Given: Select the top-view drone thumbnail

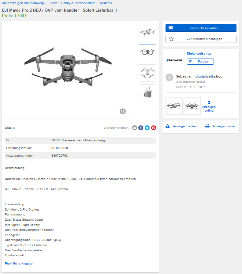Looking at the screenshot, I should (147, 73).
